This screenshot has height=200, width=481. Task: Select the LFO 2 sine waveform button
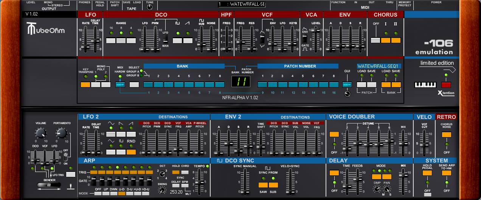[x=111, y=134]
